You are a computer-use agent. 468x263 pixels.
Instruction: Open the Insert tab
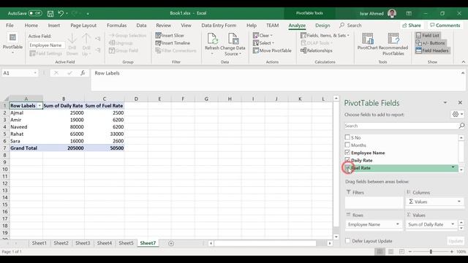click(x=53, y=26)
